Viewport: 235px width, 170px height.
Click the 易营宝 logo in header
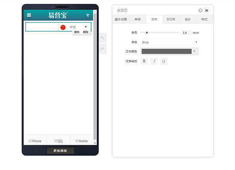pyautogui.click(x=58, y=15)
